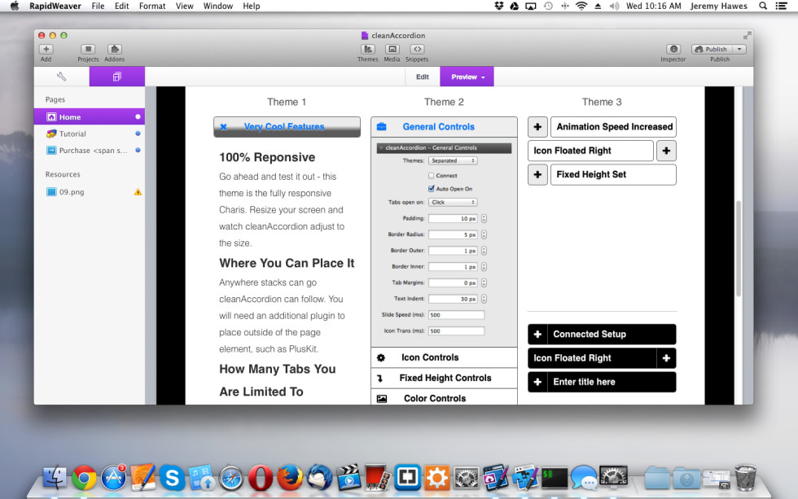Open the Tabs open on Click dropdown
The image size is (798, 499).
(453, 203)
